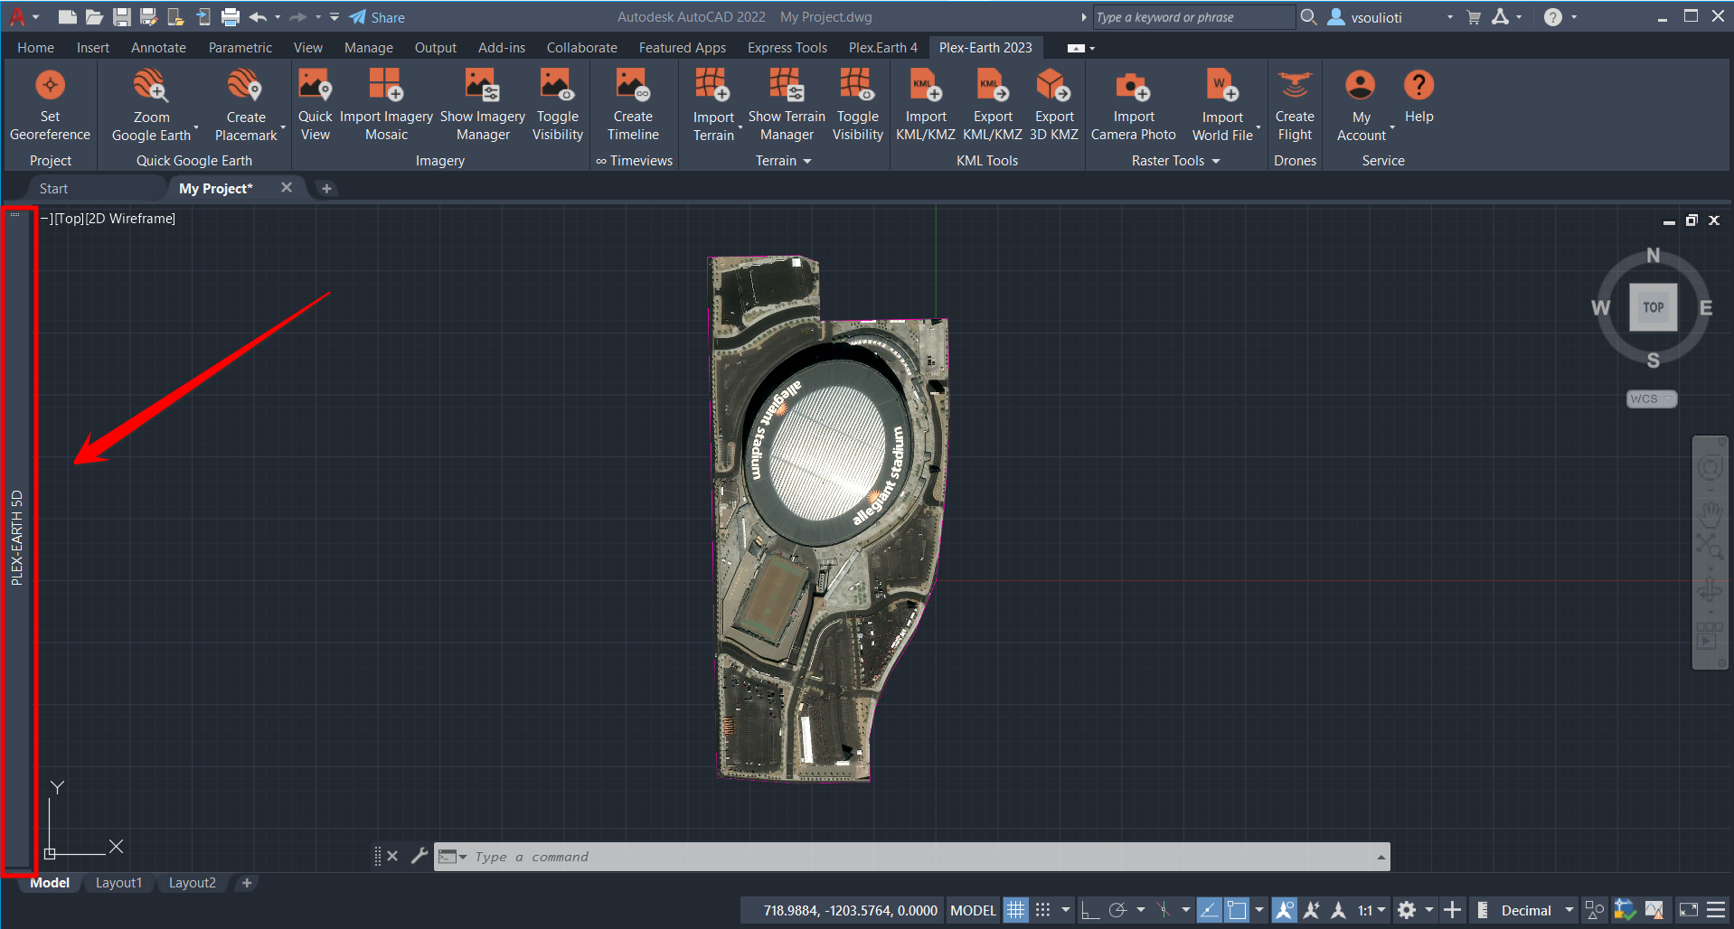Open the Plex.Earth 4 ribbon tab
The image size is (1734, 929).
pyautogui.click(x=882, y=48)
